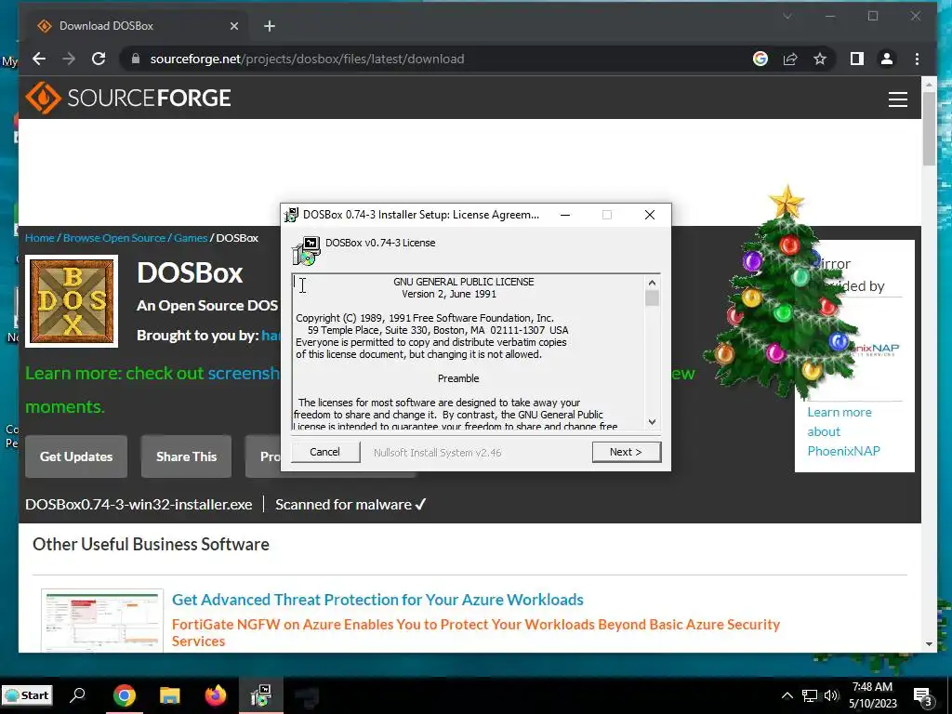This screenshot has width=952, height=714.
Task: Click the SourceForge logo
Action: point(128,98)
